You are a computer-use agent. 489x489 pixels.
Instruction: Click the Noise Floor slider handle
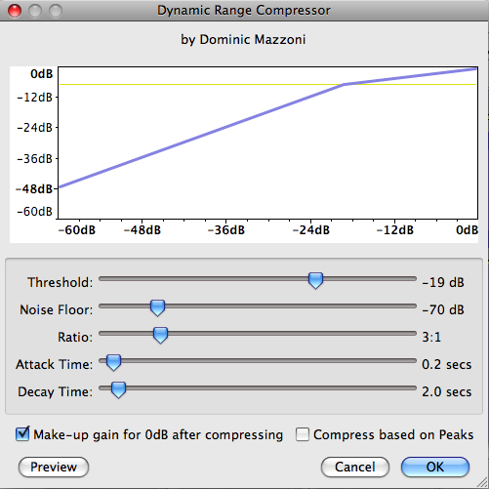click(x=157, y=308)
